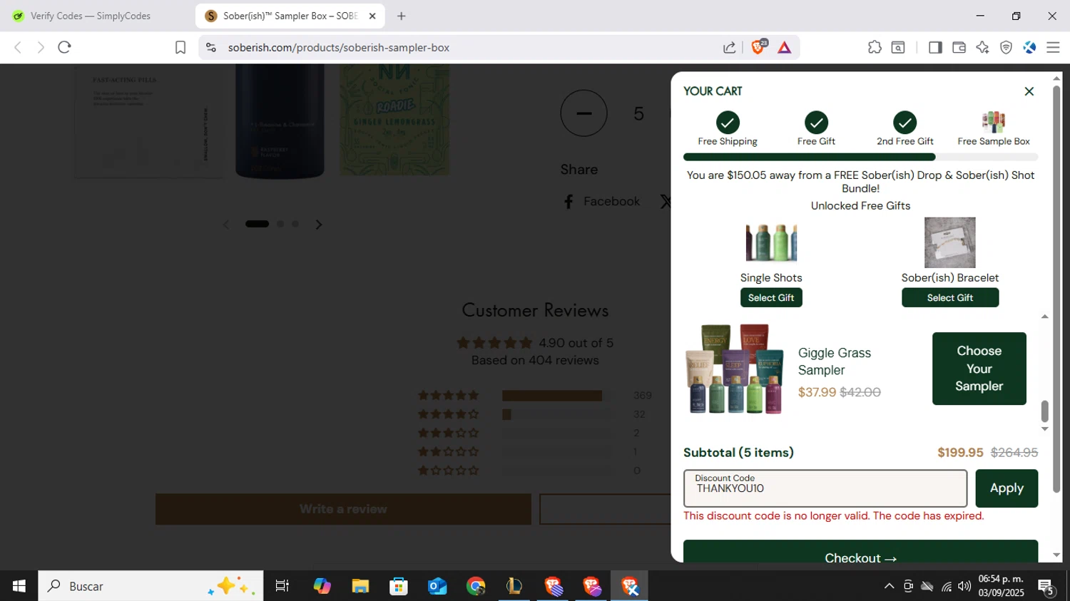The width and height of the screenshot is (1070, 601).
Task: Open Google Chrome from taskbar
Action: coord(476,586)
